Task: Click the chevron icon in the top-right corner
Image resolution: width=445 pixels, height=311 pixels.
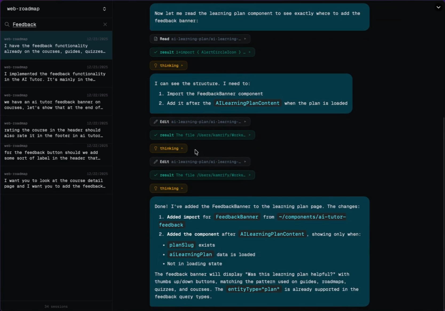Action: [x=438, y=7]
